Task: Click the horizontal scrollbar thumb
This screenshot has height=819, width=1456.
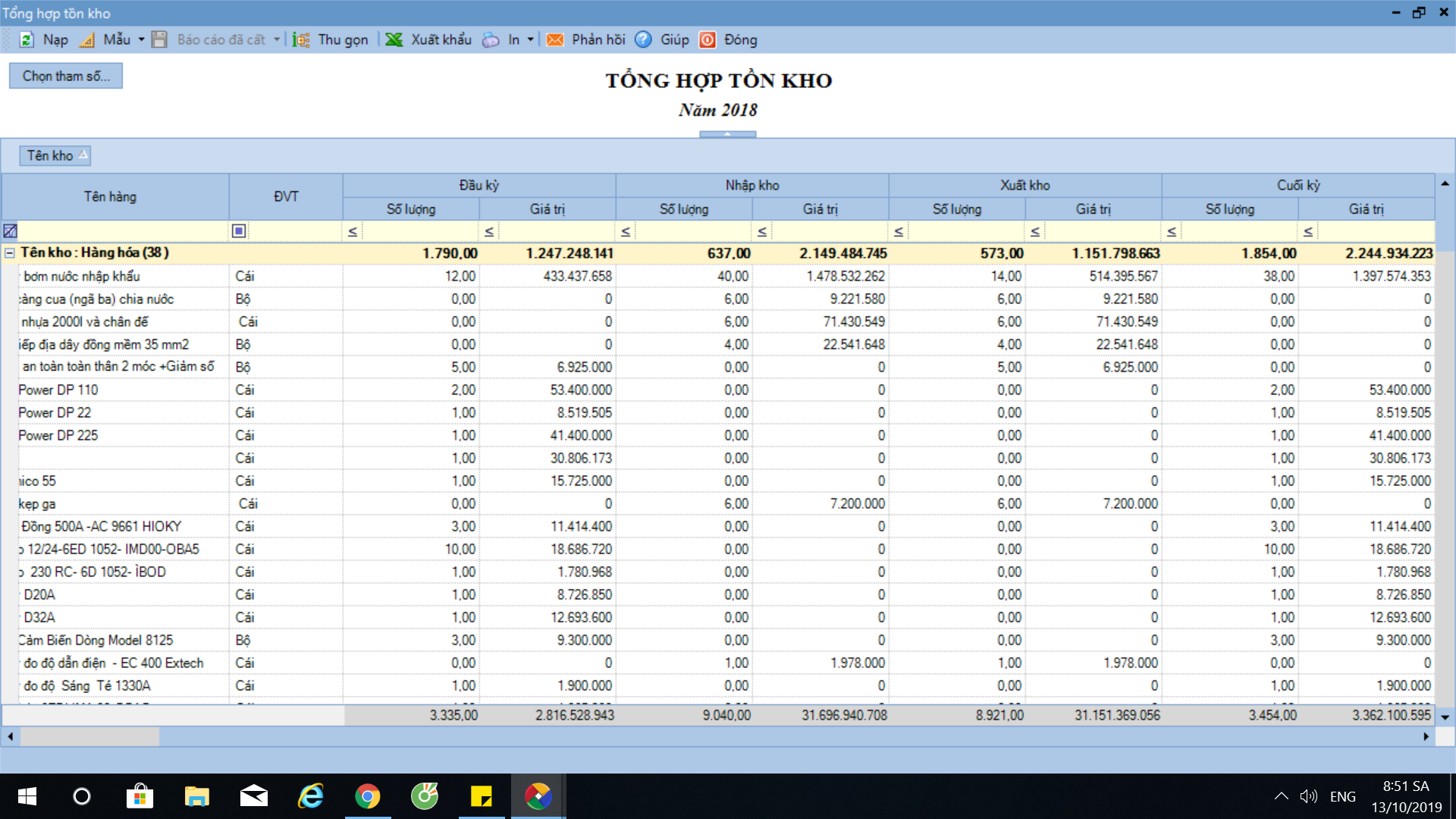Action: (89, 736)
